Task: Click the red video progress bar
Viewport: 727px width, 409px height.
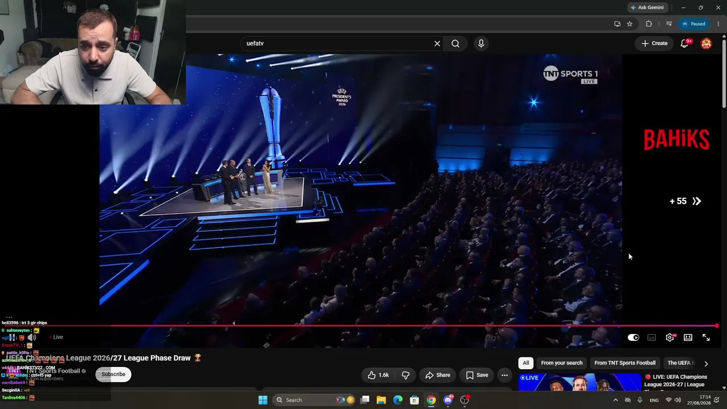Action: [x=361, y=326]
